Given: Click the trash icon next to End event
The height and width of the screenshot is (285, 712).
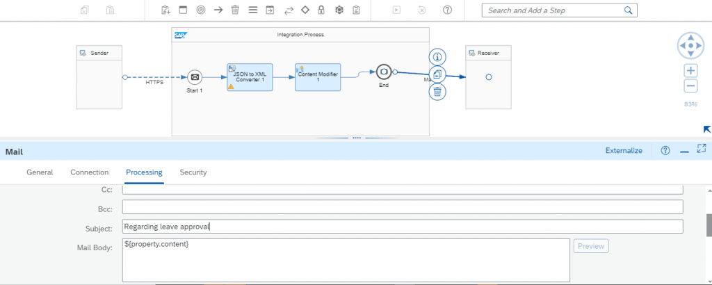Looking at the screenshot, I should coord(437,92).
